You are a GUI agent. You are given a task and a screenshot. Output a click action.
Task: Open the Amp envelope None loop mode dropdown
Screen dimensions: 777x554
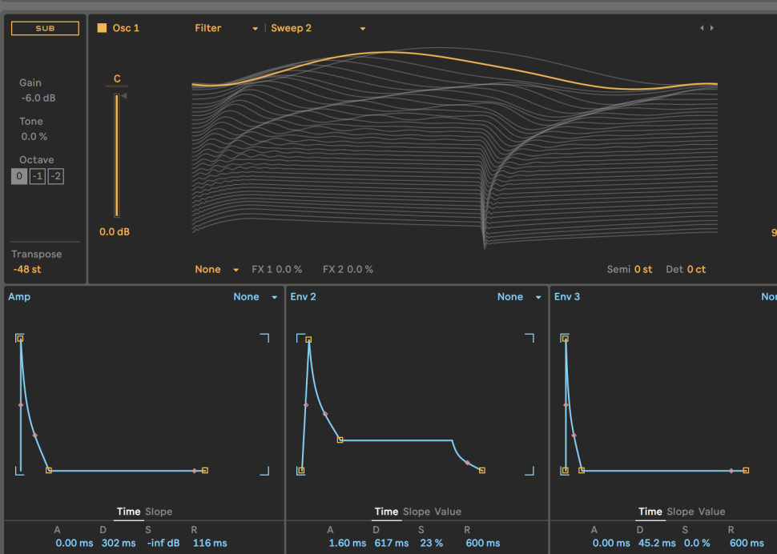[x=256, y=297]
